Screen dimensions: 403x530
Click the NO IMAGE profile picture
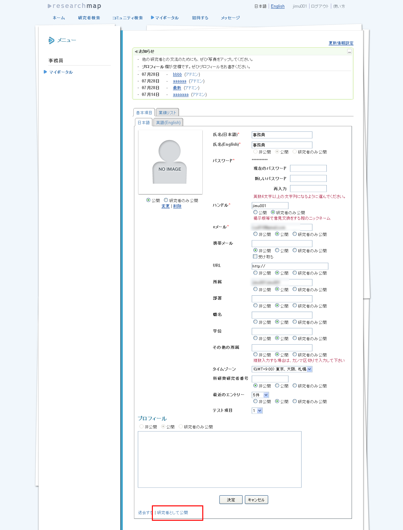coord(170,162)
